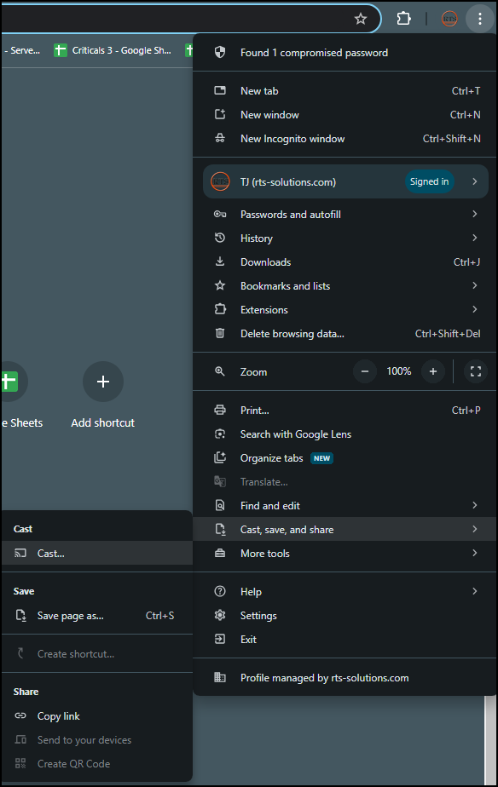Click the New window icon

pos(220,114)
